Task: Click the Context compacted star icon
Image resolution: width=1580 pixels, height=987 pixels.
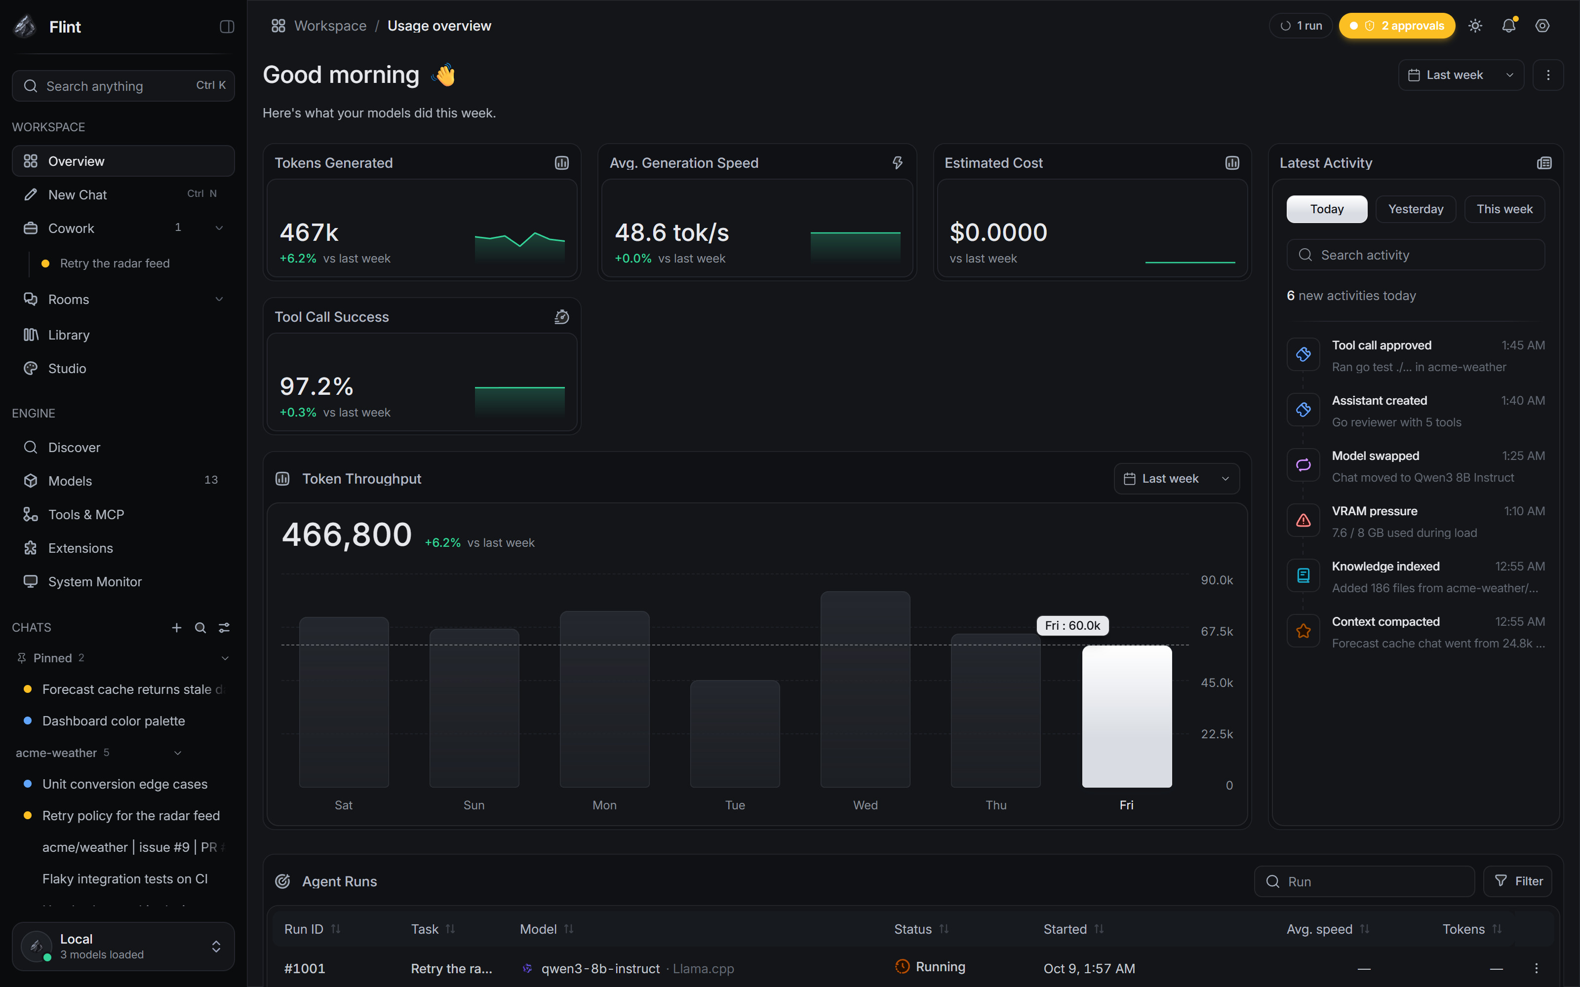Action: (1303, 631)
